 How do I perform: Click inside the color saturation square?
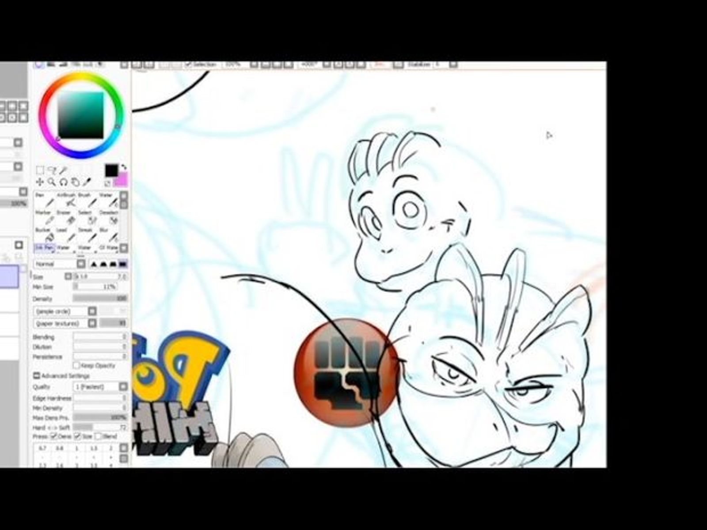click(x=81, y=115)
